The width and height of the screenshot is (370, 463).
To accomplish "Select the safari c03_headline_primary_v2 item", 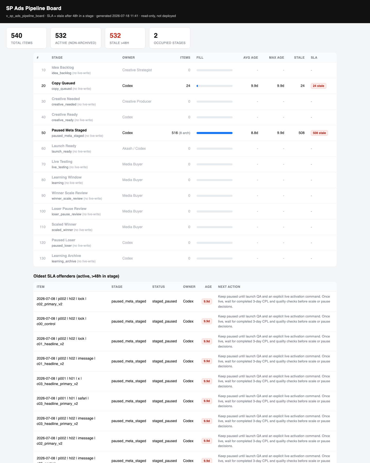I will tap(63, 401).
